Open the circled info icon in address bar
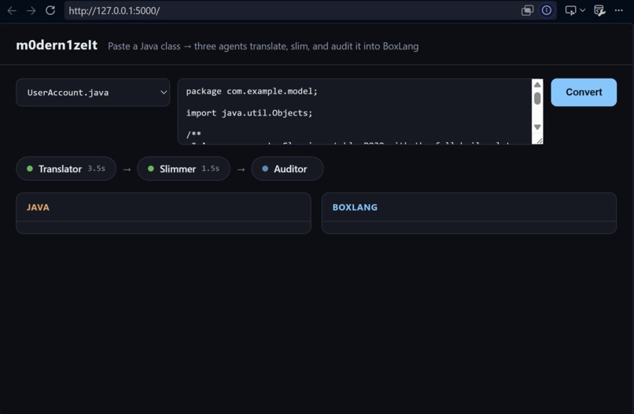This screenshot has width=634, height=414. [546, 10]
